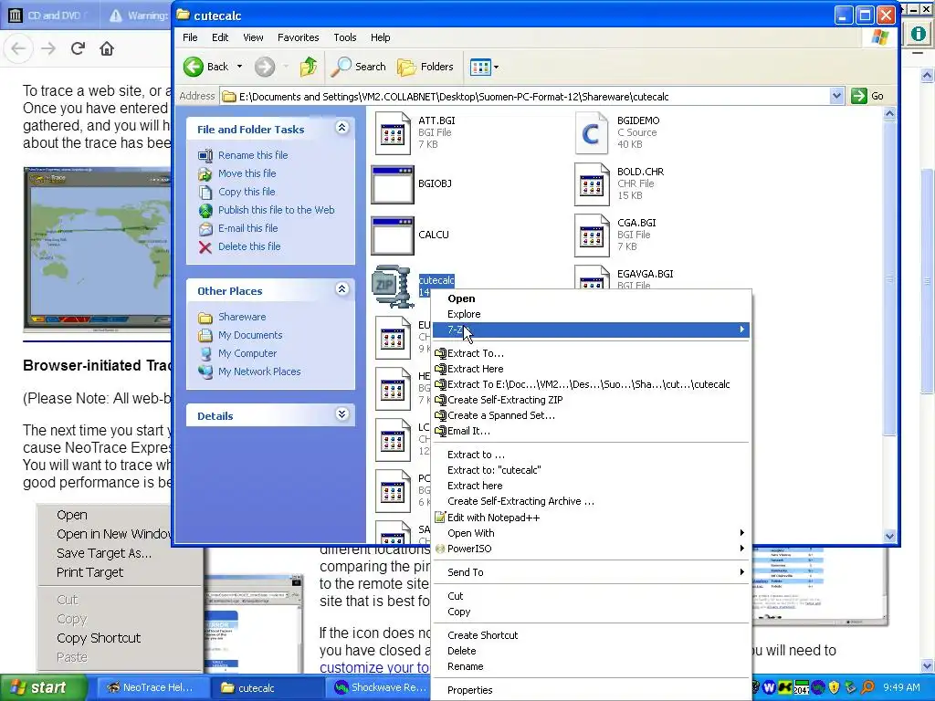Click the red Delete this file icon
Screen dimensions: 935x701
coord(205,246)
